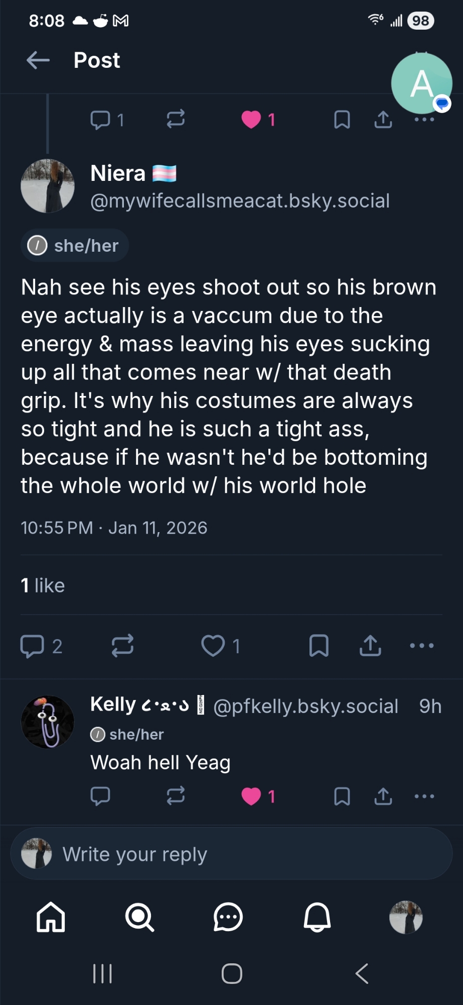The image size is (463, 1005).
Task: Share Kelly's reply
Action: coord(383,796)
